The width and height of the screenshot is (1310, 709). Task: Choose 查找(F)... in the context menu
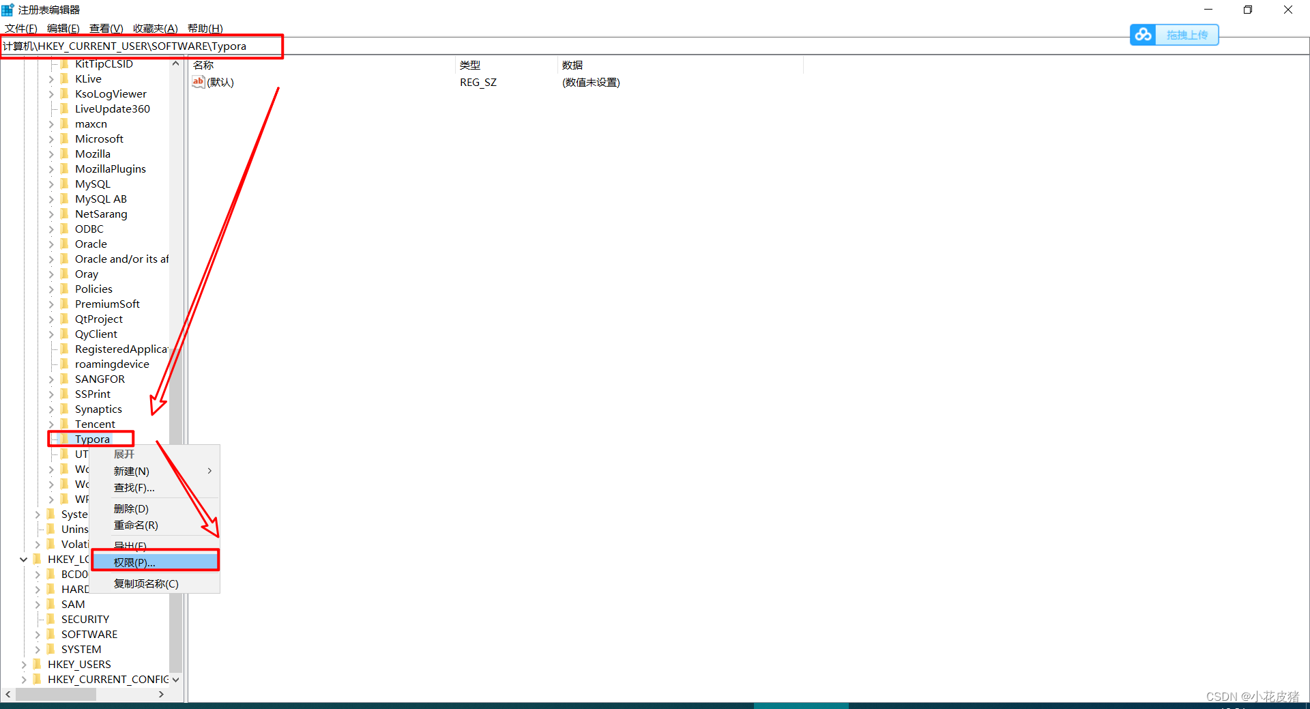tap(155, 487)
